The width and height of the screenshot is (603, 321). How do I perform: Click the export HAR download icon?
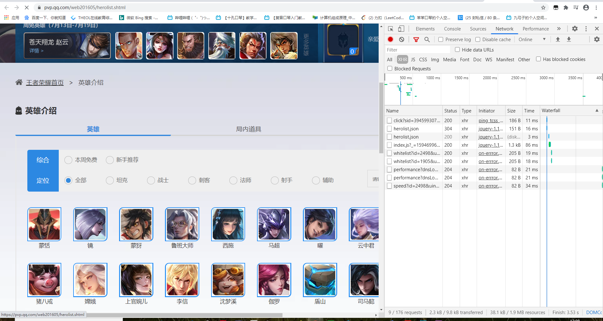(569, 39)
